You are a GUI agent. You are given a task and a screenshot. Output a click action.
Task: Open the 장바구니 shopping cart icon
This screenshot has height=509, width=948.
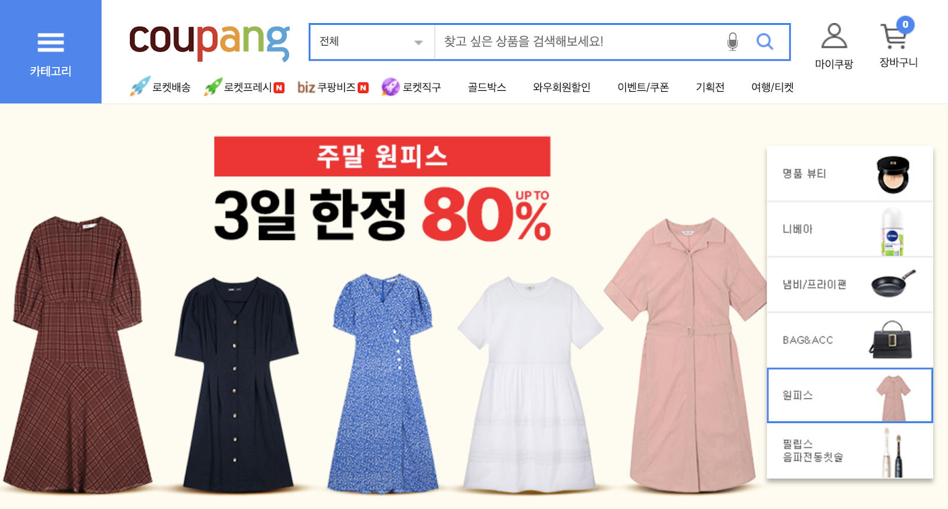(x=895, y=36)
